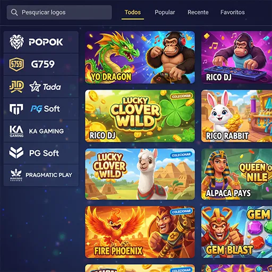The height and width of the screenshot is (272, 272).
Task: View the Favoritos tab
Action: 233,12
